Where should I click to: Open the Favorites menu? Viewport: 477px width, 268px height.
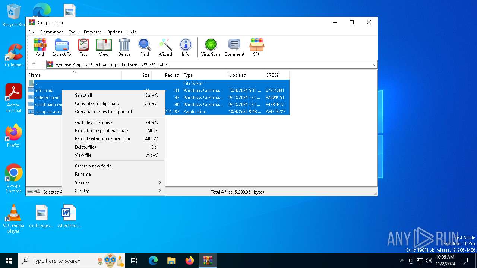[x=92, y=32]
